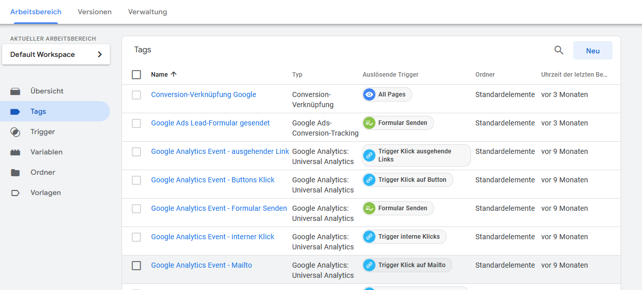Click the All Pages eye trigger icon
The width and height of the screenshot is (642, 290).
[369, 94]
